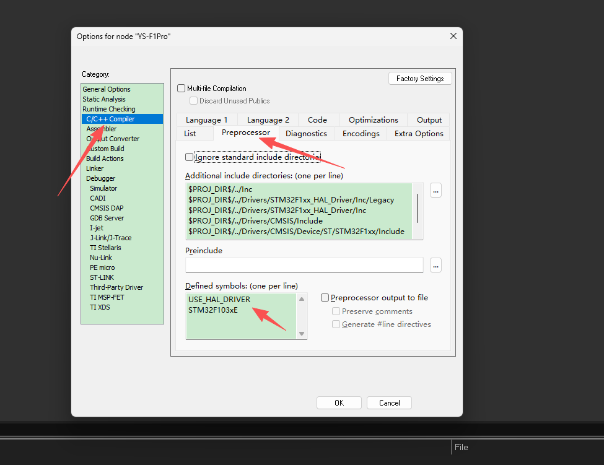604x465 pixels.
Task: Enable Preprocessor output to file
Action: point(325,298)
